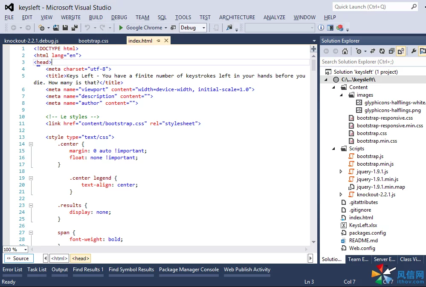Click the Pending Changes Filter clock icon
The width and height of the screenshot is (426, 287).
pos(359,51)
